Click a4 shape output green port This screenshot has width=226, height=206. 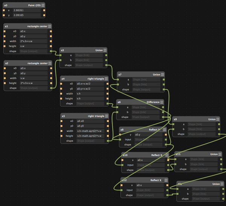107,103
